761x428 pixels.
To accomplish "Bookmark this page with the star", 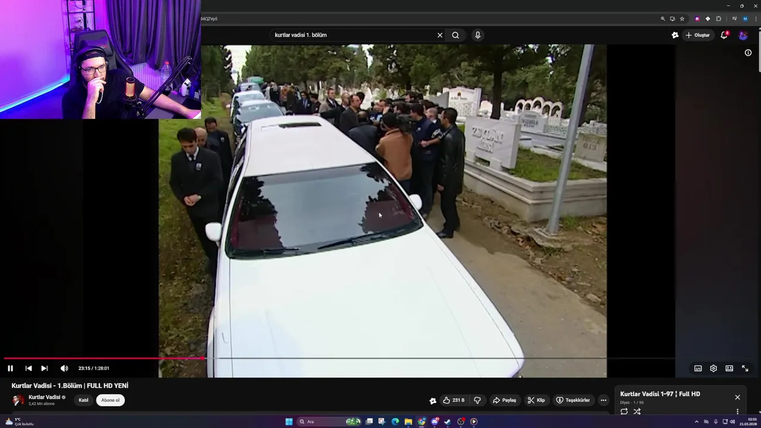I will [682, 18].
